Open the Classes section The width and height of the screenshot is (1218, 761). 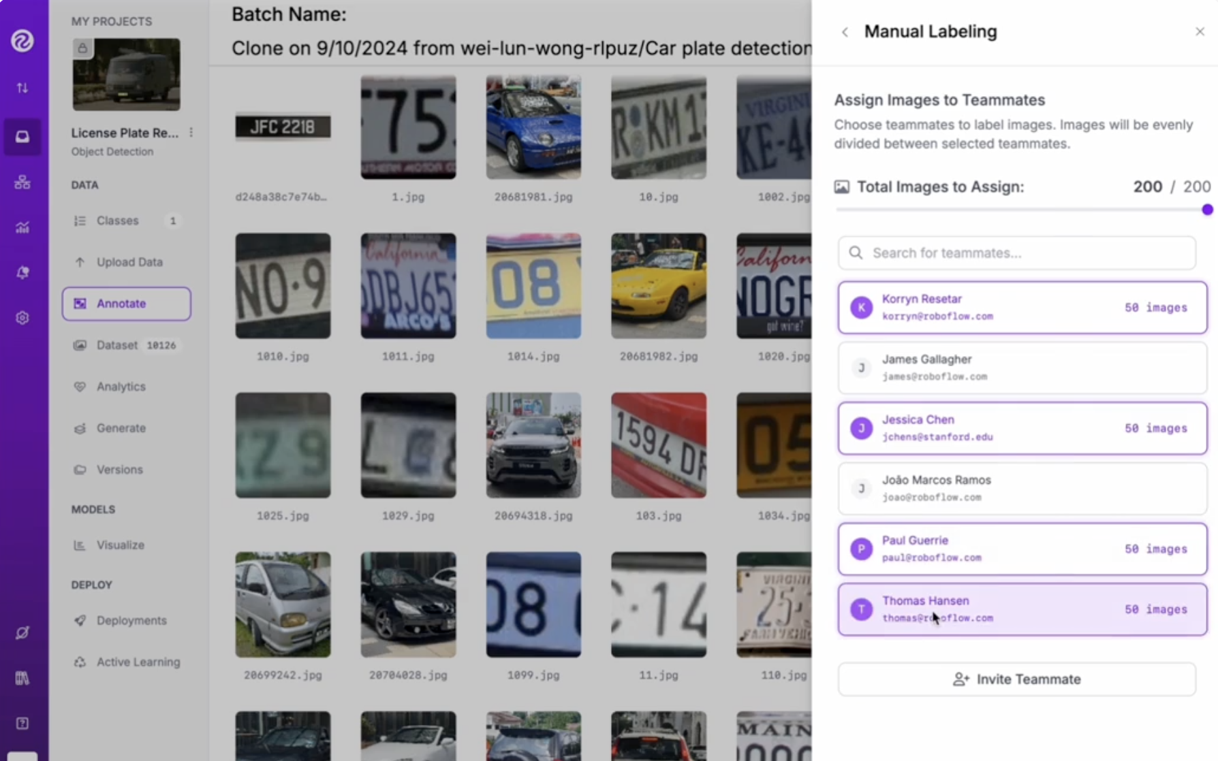[127, 221]
